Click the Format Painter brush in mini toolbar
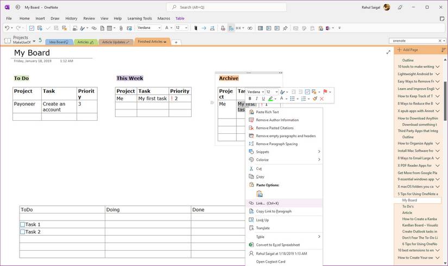448x266 pixels. [x=315, y=99]
